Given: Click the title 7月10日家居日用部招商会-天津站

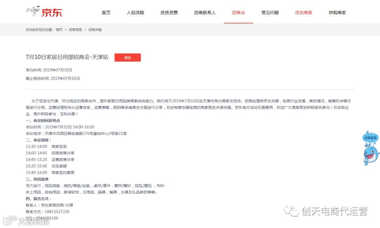Looking at the screenshot, I should 67,57.
